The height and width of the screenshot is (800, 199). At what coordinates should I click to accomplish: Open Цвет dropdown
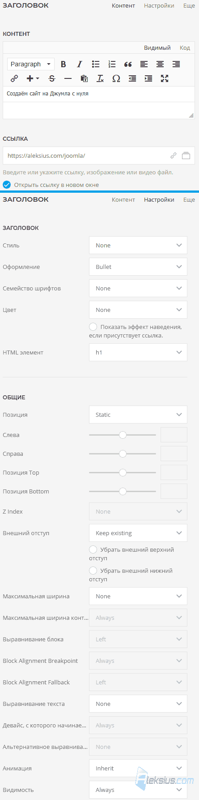[138, 310]
